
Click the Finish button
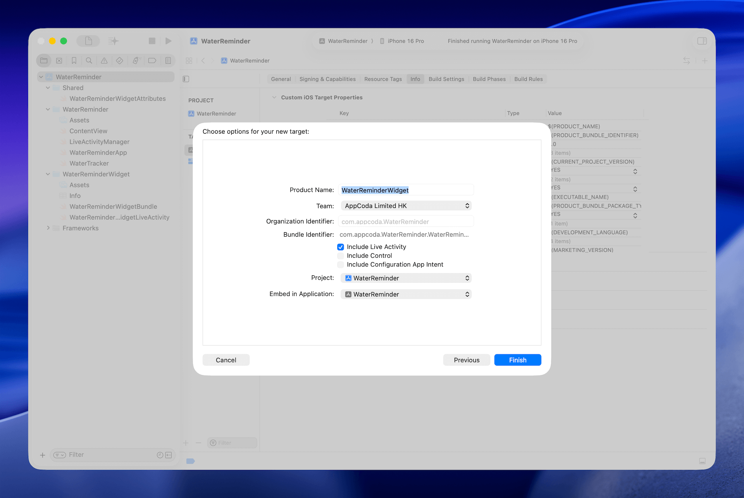[x=517, y=360]
